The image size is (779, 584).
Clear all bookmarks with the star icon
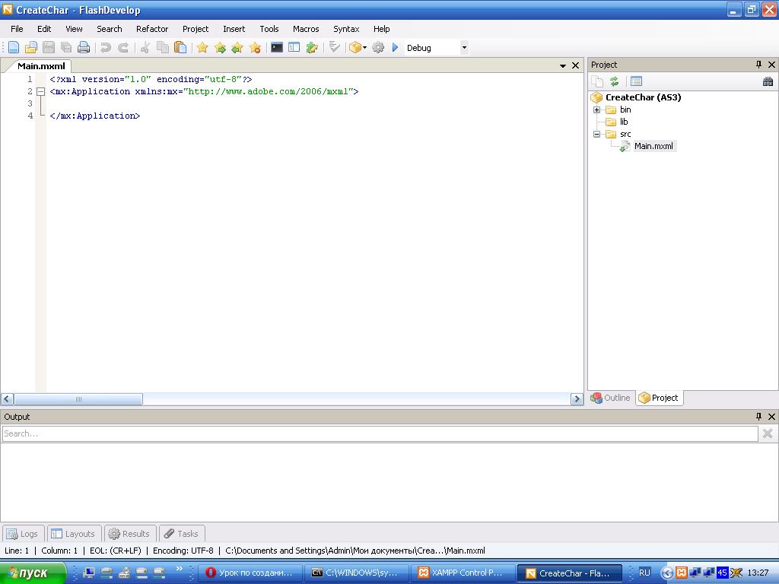(255, 48)
